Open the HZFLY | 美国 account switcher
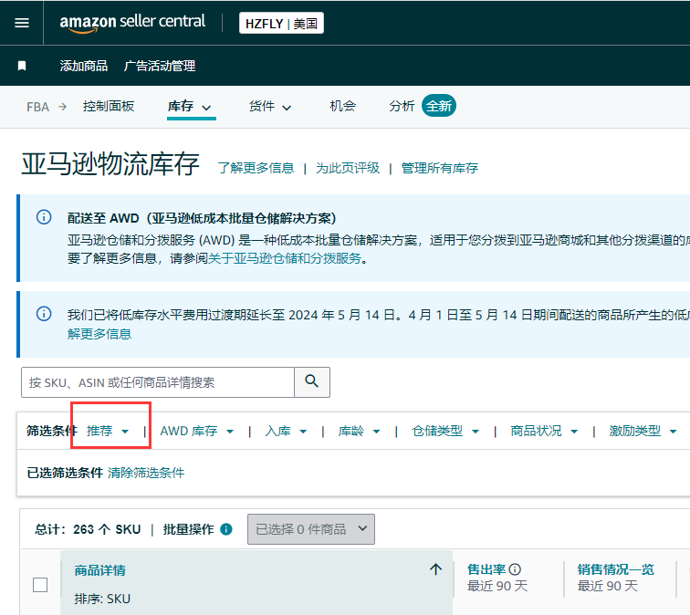 [281, 23]
